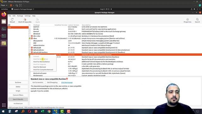Image resolution: width=202 pixels, height=114 pixels.
Task: Click the Architecture filter button
Action: (18, 104)
